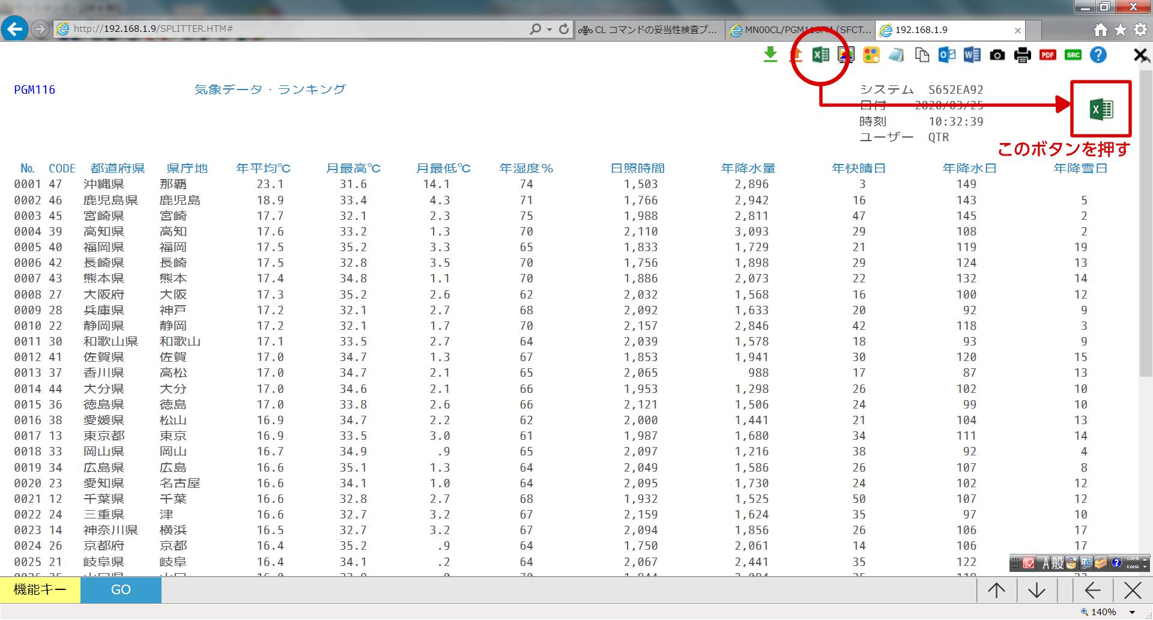Click the green download arrow icon

[770, 55]
